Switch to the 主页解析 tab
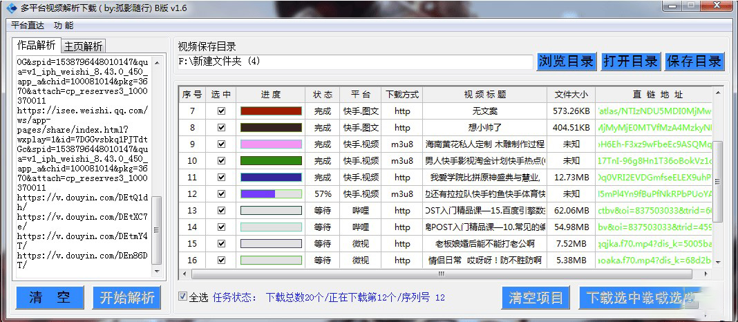This screenshot has height=322, width=738. point(84,46)
